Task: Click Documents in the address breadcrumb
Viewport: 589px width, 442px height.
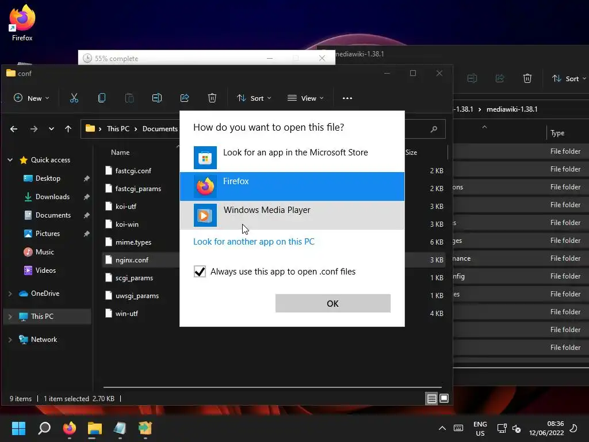Action: pyautogui.click(x=160, y=129)
